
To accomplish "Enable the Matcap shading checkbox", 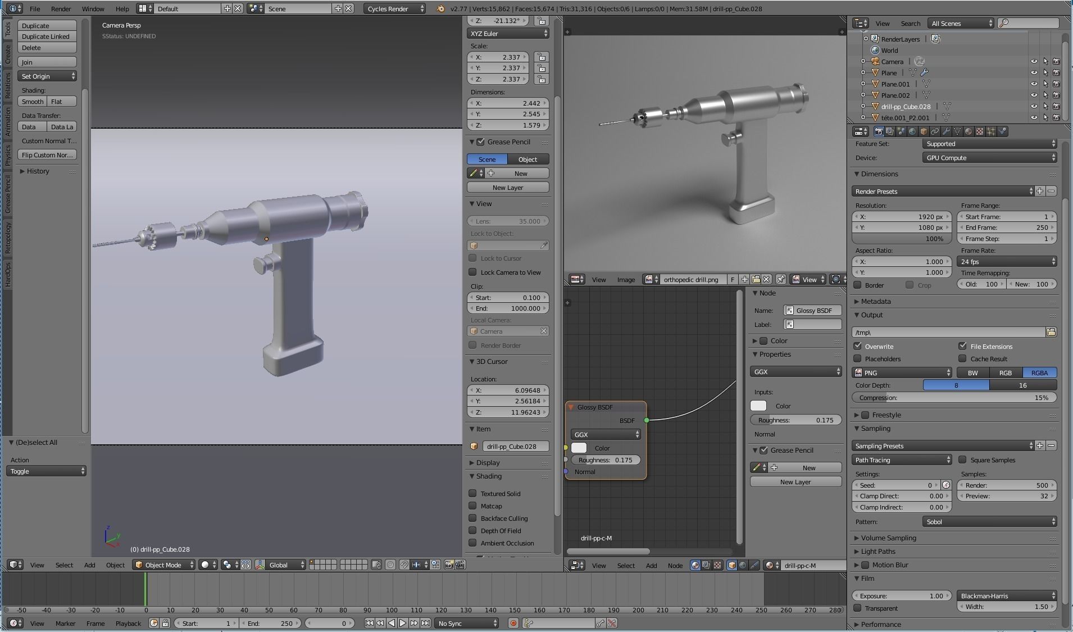I will pyautogui.click(x=472, y=506).
